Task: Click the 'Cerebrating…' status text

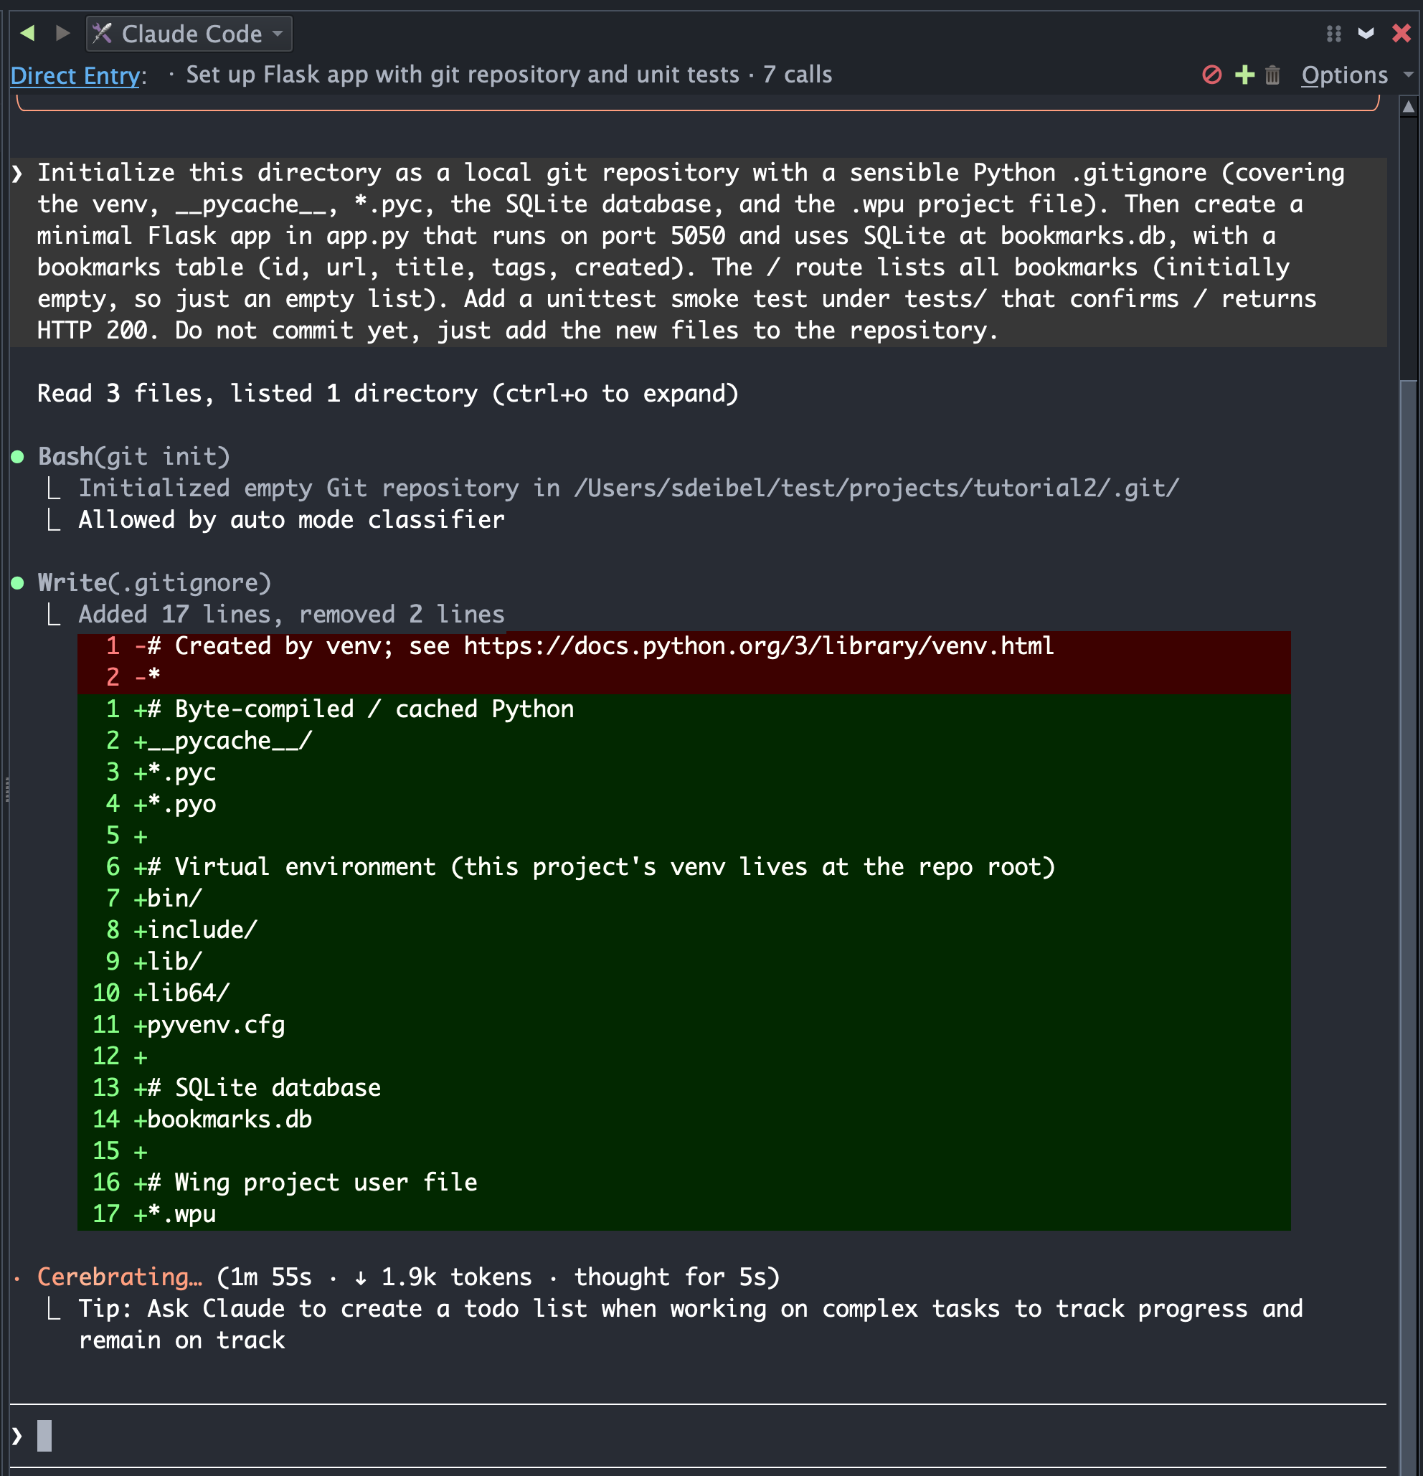Action: [120, 1277]
